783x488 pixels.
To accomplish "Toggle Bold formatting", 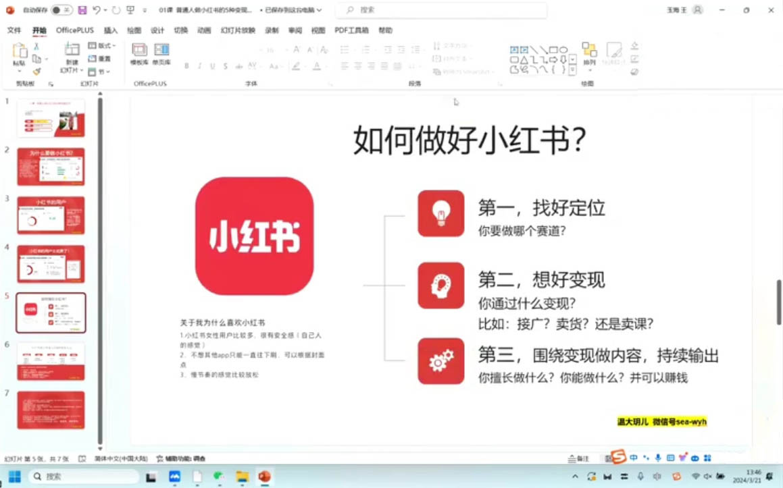I will (186, 66).
